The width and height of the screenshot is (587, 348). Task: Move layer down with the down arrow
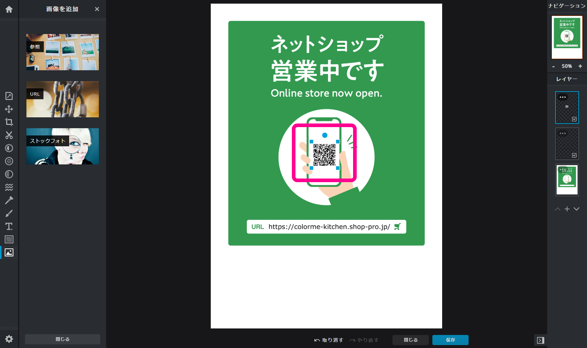(576, 209)
